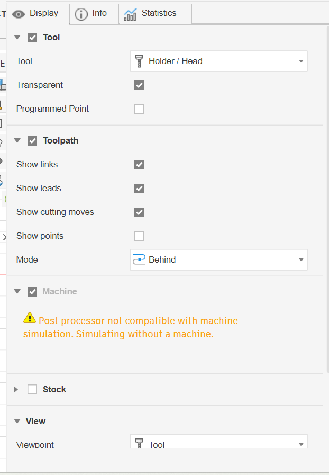Image resolution: width=329 pixels, height=475 pixels.
Task: Uncheck Show links
Action: tap(139, 165)
